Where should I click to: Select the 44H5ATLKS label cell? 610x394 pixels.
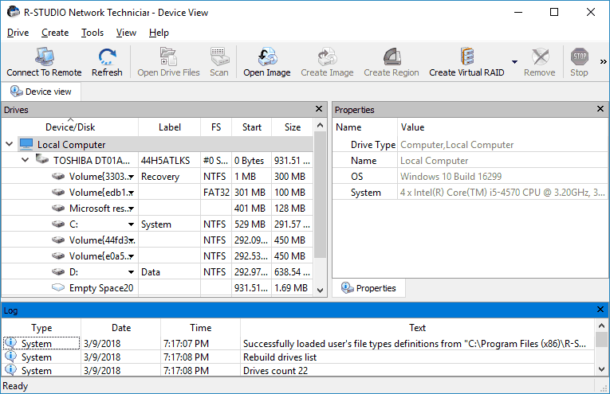pos(169,160)
